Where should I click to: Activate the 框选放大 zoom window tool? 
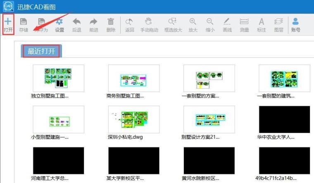pos(172,22)
